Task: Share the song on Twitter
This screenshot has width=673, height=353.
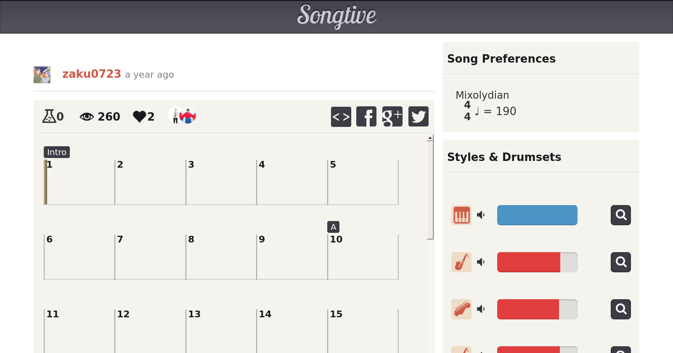Action: (x=418, y=116)
